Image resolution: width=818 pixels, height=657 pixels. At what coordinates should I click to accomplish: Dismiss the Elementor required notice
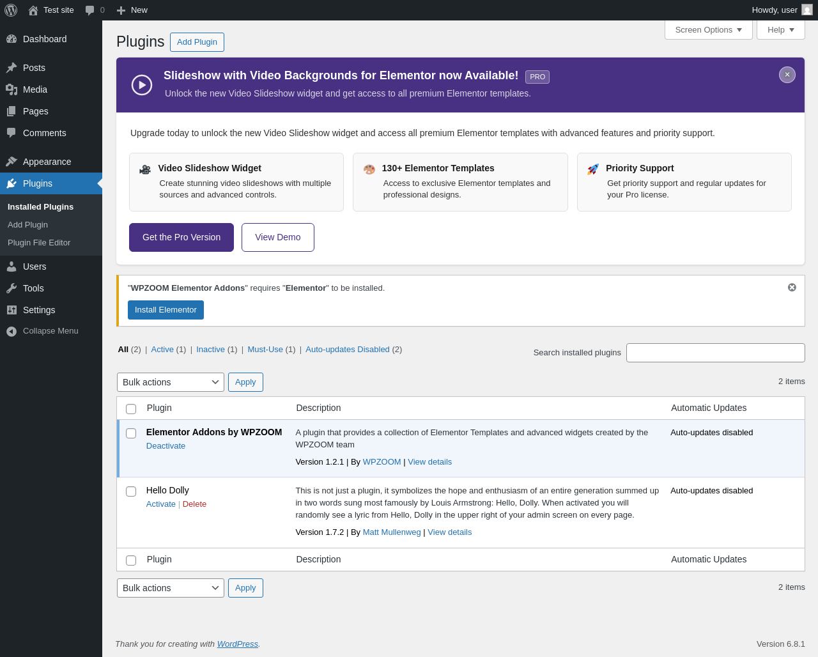point(792,288)
